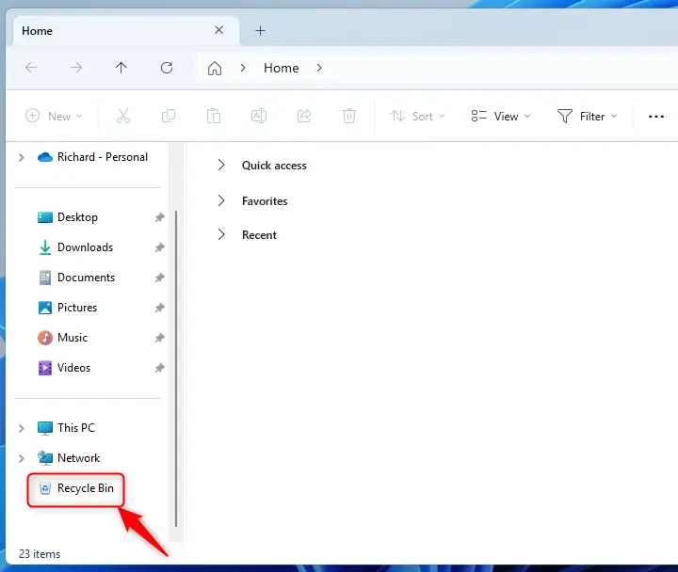Click the Home icon in address bar
The width and height of the screenshot is (678, 572).
[215, 68]
